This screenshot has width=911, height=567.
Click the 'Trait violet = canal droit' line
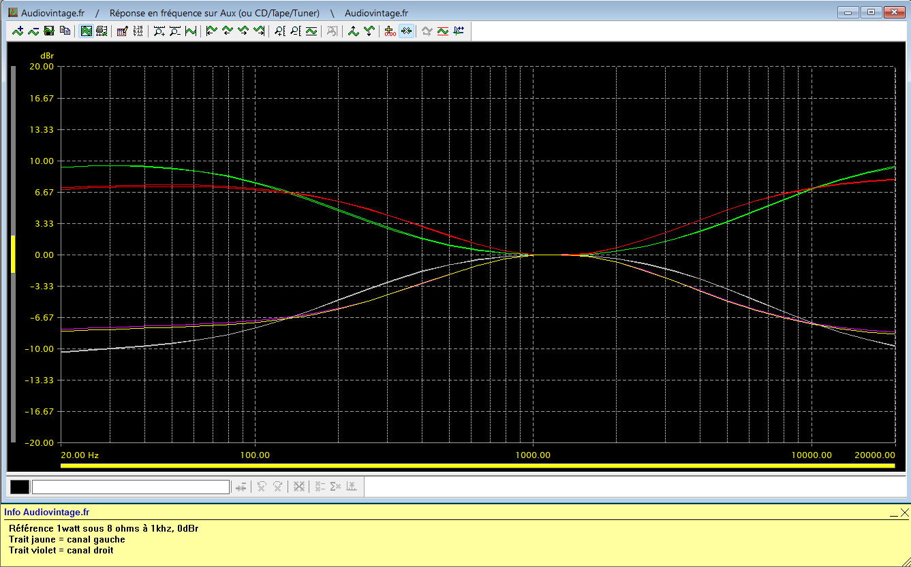[61, 550]
